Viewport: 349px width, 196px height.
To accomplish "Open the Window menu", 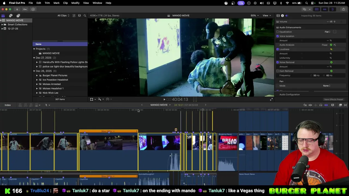I will (97, 3).
